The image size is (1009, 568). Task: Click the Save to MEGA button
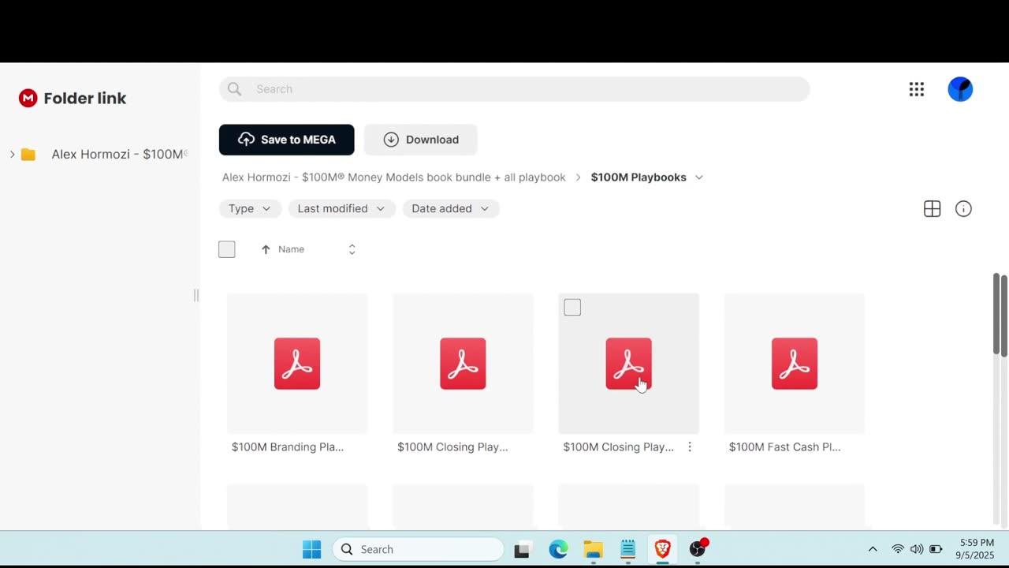pyautogui.click(x=287, y=140)
